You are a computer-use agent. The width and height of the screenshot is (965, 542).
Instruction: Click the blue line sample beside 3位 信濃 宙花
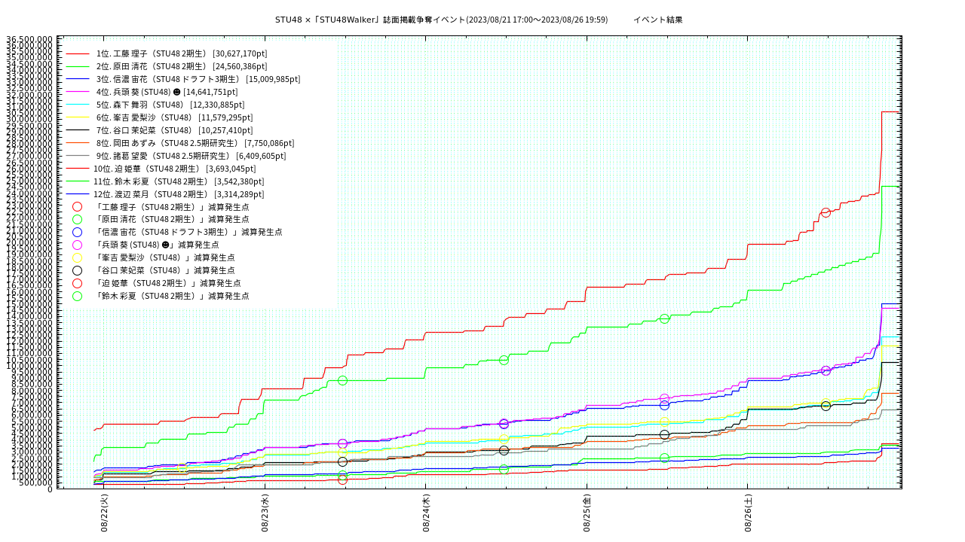78,80
